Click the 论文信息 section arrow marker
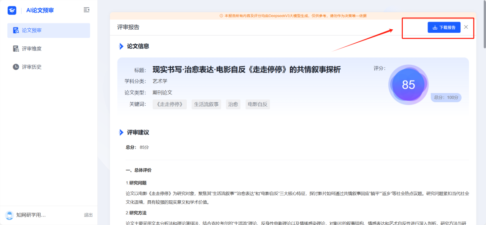Image resolution: width=486 pixels, height=225 pixels. tap(121, 46)
